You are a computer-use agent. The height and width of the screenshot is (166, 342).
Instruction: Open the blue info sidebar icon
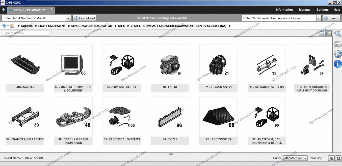pyautogui.click(x=338, y=64)
